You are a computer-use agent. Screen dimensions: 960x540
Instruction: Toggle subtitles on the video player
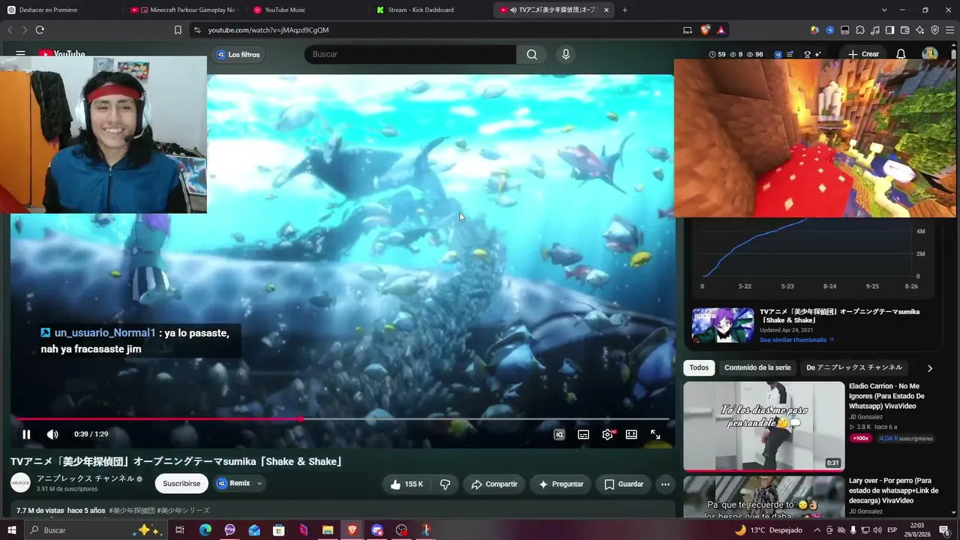pyautogui.click(x=583, y=434)
